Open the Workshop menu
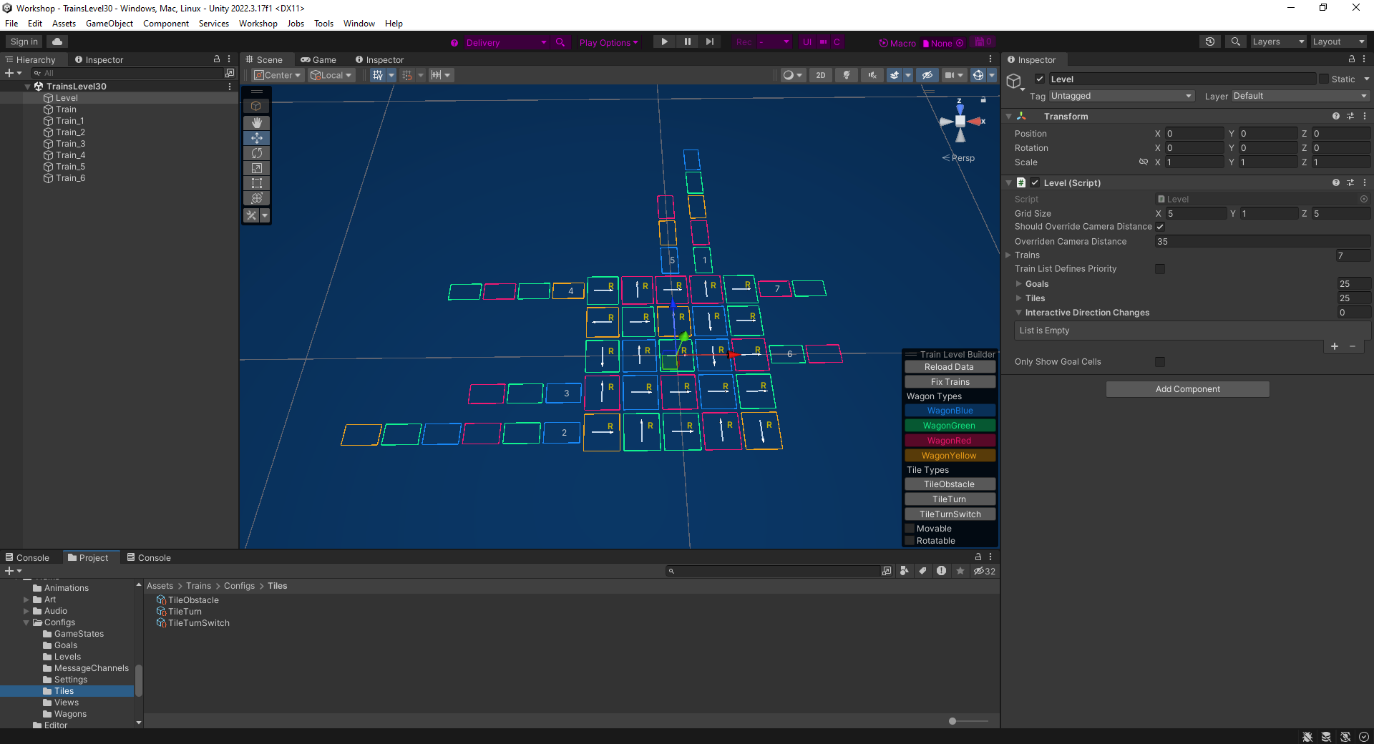 coord(258,24)
